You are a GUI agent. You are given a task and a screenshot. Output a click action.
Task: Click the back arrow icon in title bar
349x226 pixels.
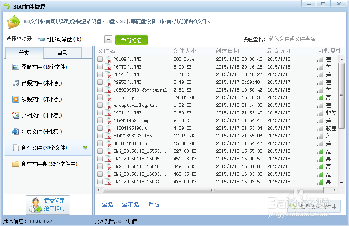tap(7, 6)
